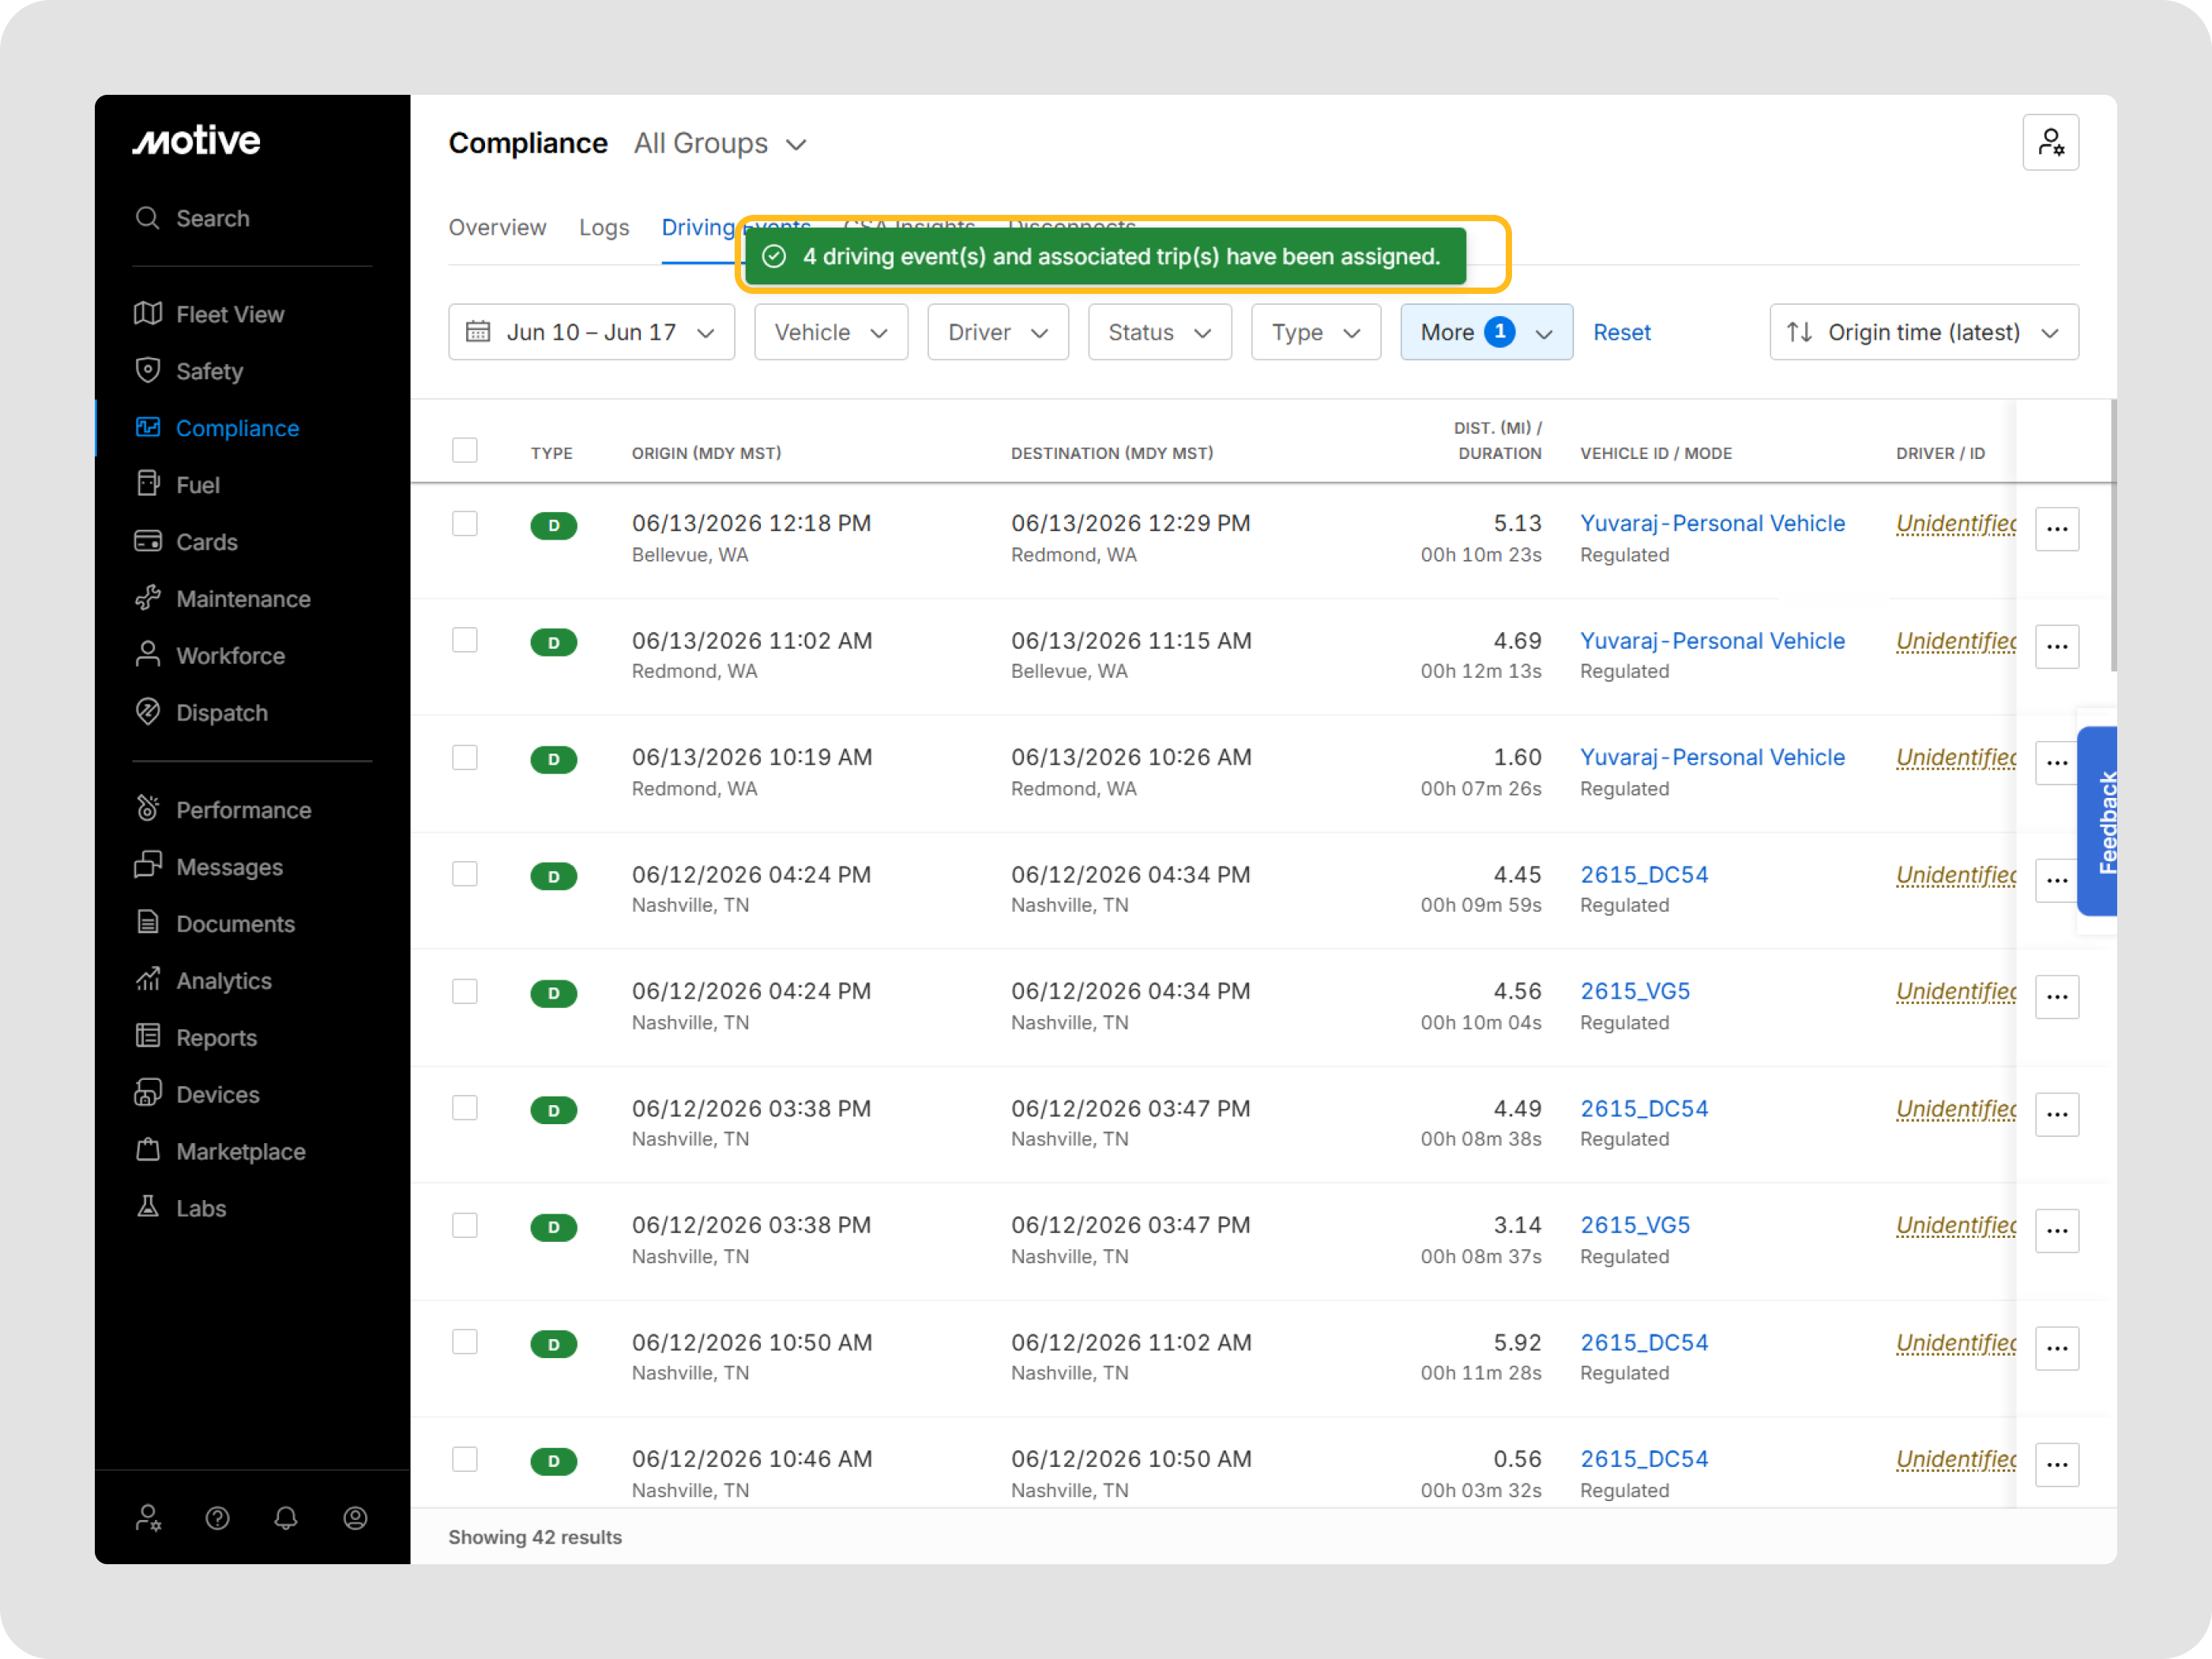Switch to the Logs tab

pyautogui.click(x=604, y=227)
